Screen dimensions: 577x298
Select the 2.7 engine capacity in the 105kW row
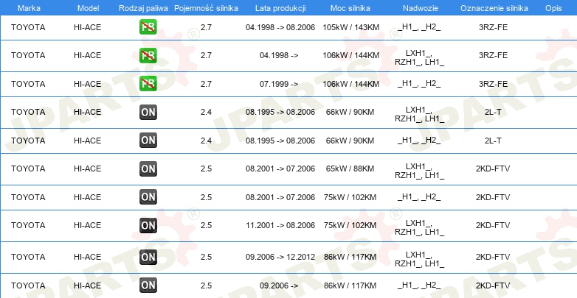coord(206,27)
